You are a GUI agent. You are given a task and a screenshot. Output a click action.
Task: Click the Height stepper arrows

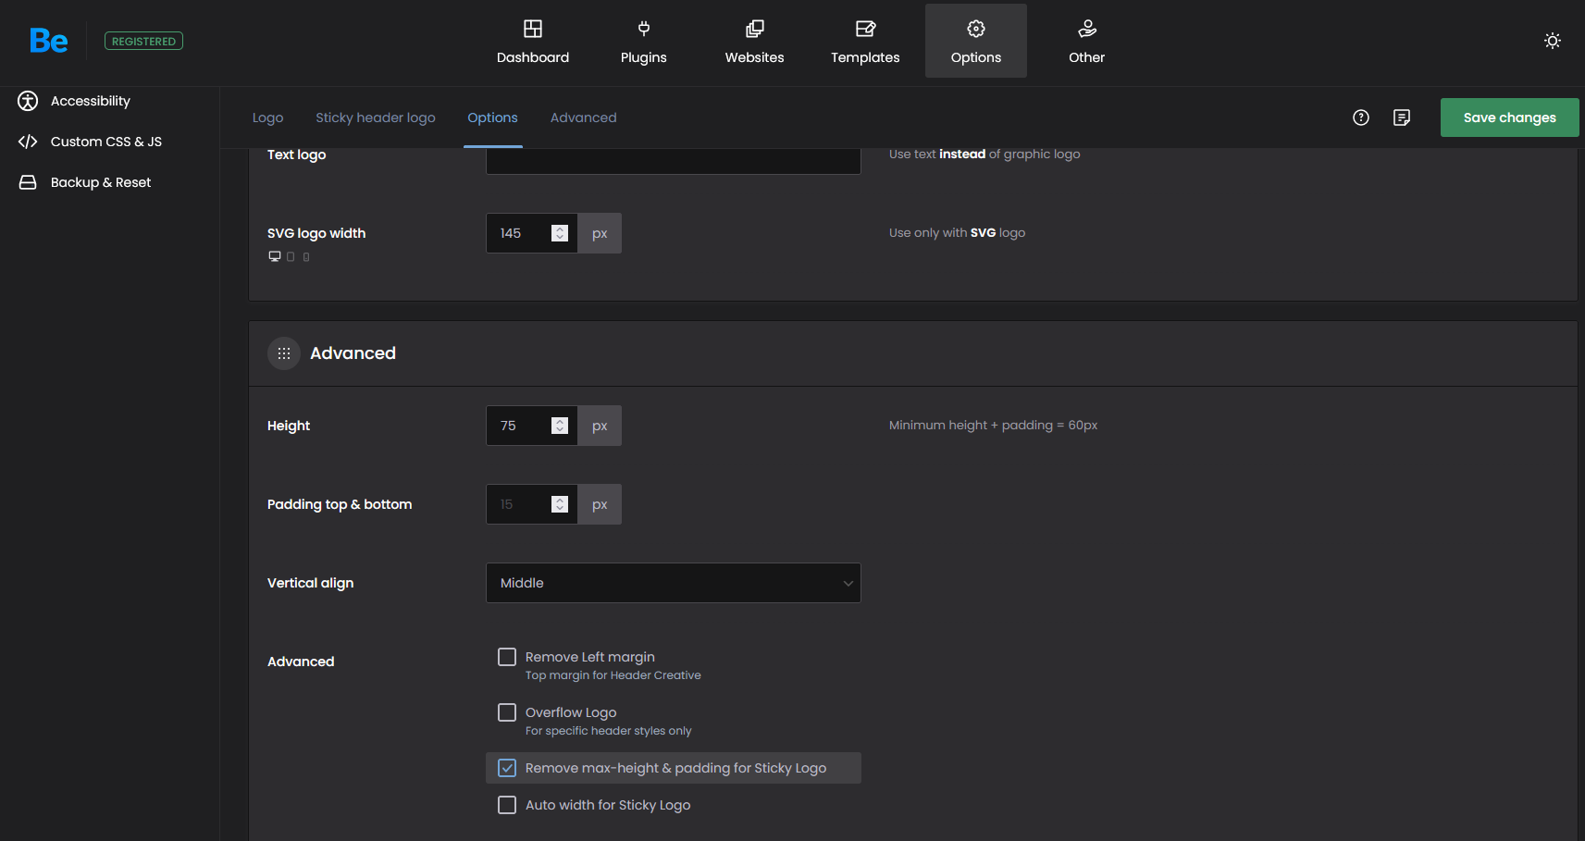tap(560, 426)
